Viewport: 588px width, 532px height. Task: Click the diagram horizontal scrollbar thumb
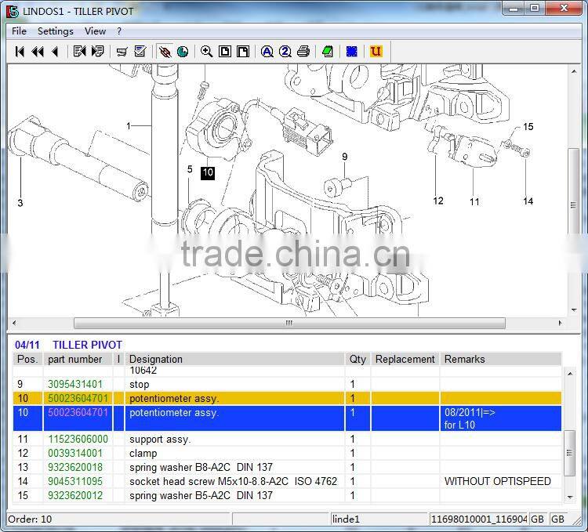(x=289, y=323)
